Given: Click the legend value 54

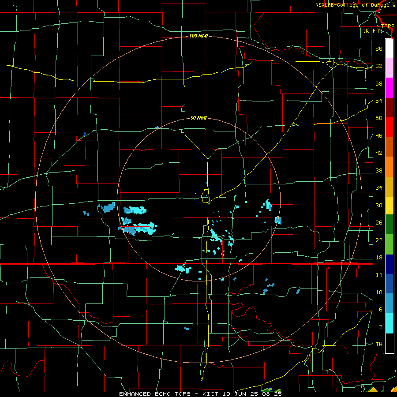Looking at the screenshot, I should click(379, 101).
